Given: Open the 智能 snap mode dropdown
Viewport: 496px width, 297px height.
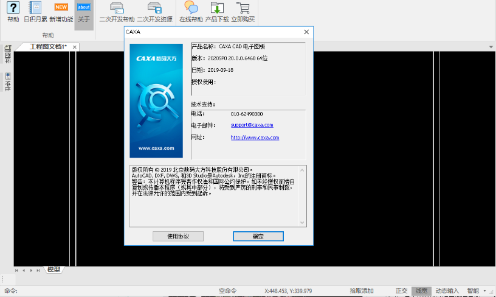Looking at the screenshot, I should 484,291.
